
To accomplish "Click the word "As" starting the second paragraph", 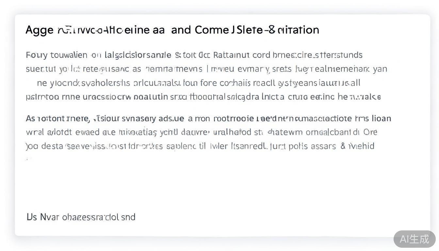I will click(30, 118).
